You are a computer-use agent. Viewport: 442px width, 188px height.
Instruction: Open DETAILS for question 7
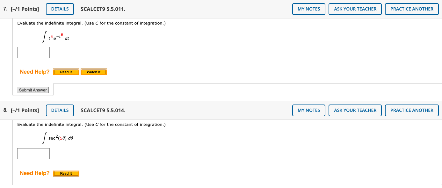(x=60, y=9)
